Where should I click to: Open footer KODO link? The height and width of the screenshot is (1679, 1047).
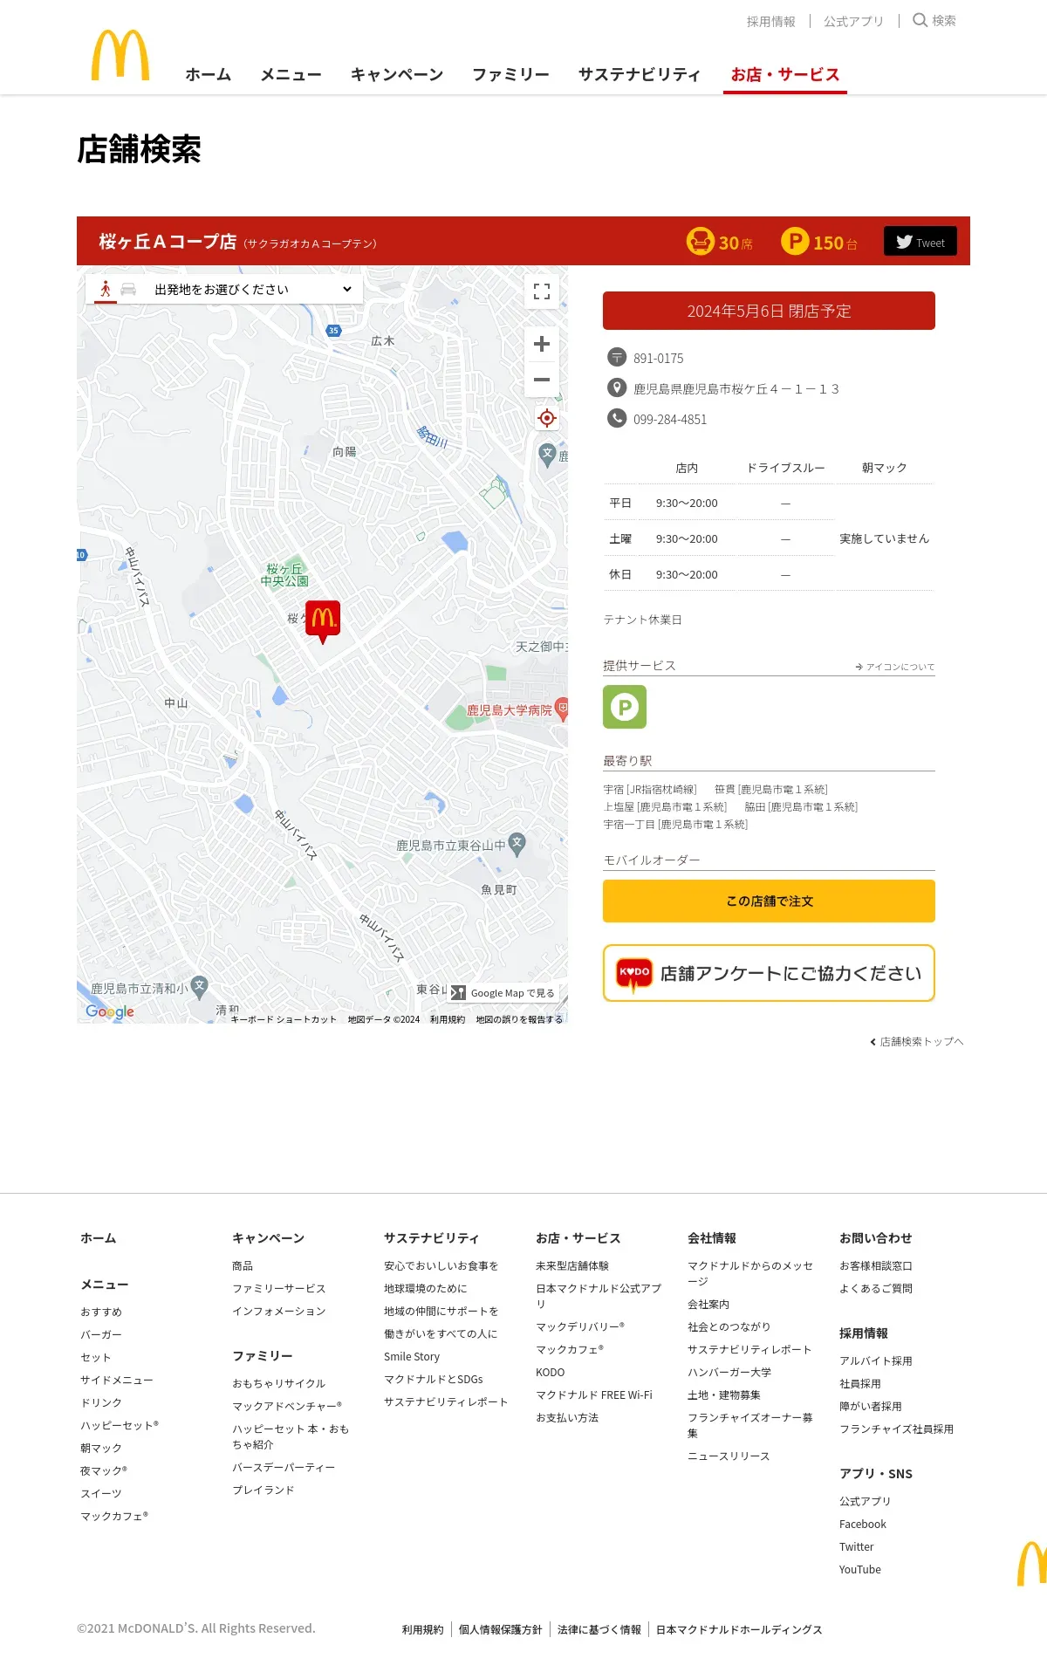click(x=551, y=1373)
